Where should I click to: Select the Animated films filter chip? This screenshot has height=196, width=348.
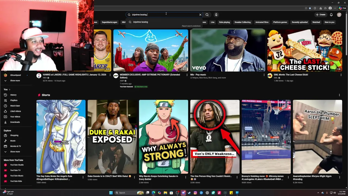coord(262,22)
